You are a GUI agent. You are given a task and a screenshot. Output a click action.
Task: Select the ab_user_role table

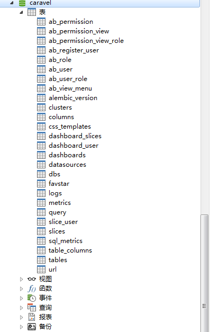pos(68,79)
